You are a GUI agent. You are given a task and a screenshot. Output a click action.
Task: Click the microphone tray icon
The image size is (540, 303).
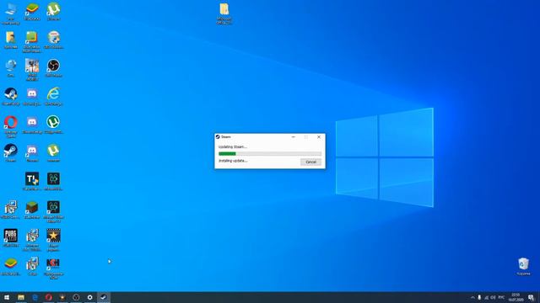click(479, 297)
